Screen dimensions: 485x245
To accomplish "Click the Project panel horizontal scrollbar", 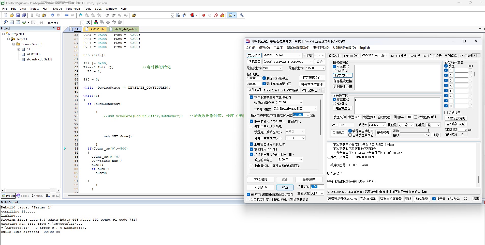I will point(28,190).
